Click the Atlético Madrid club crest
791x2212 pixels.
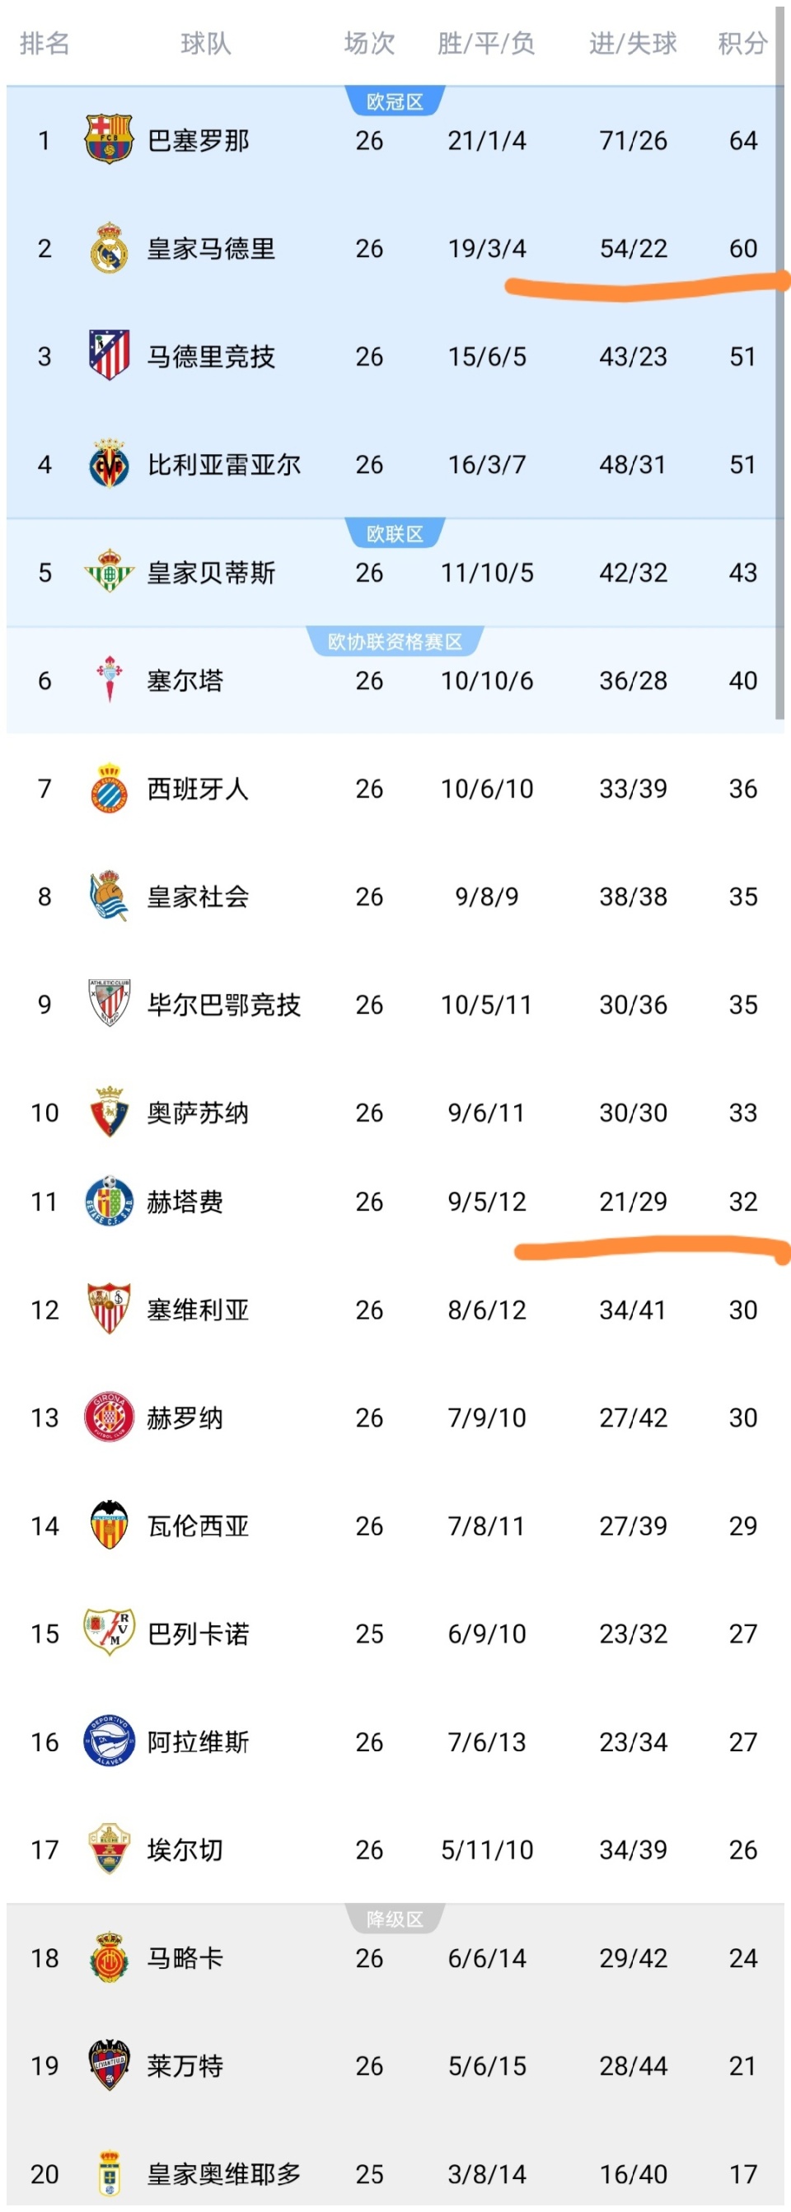[109, 355]
